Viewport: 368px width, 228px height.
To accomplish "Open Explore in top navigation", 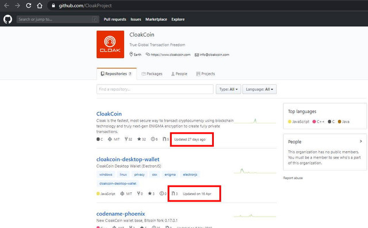I will 178,19.
